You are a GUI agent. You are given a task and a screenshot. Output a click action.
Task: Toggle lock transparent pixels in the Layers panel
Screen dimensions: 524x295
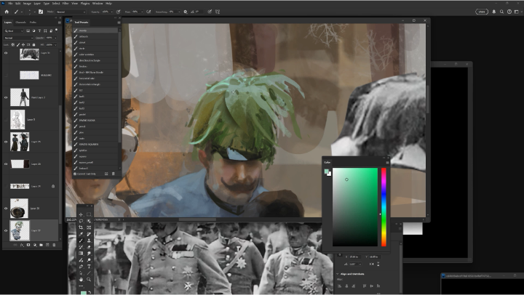(x=12, y=45)
